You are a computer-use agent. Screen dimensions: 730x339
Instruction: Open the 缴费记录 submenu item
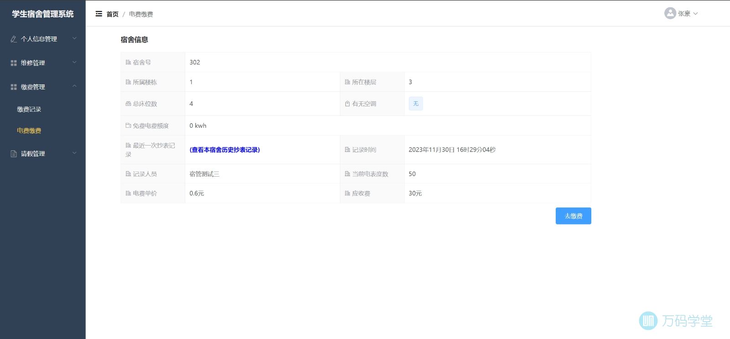[29, 110]
